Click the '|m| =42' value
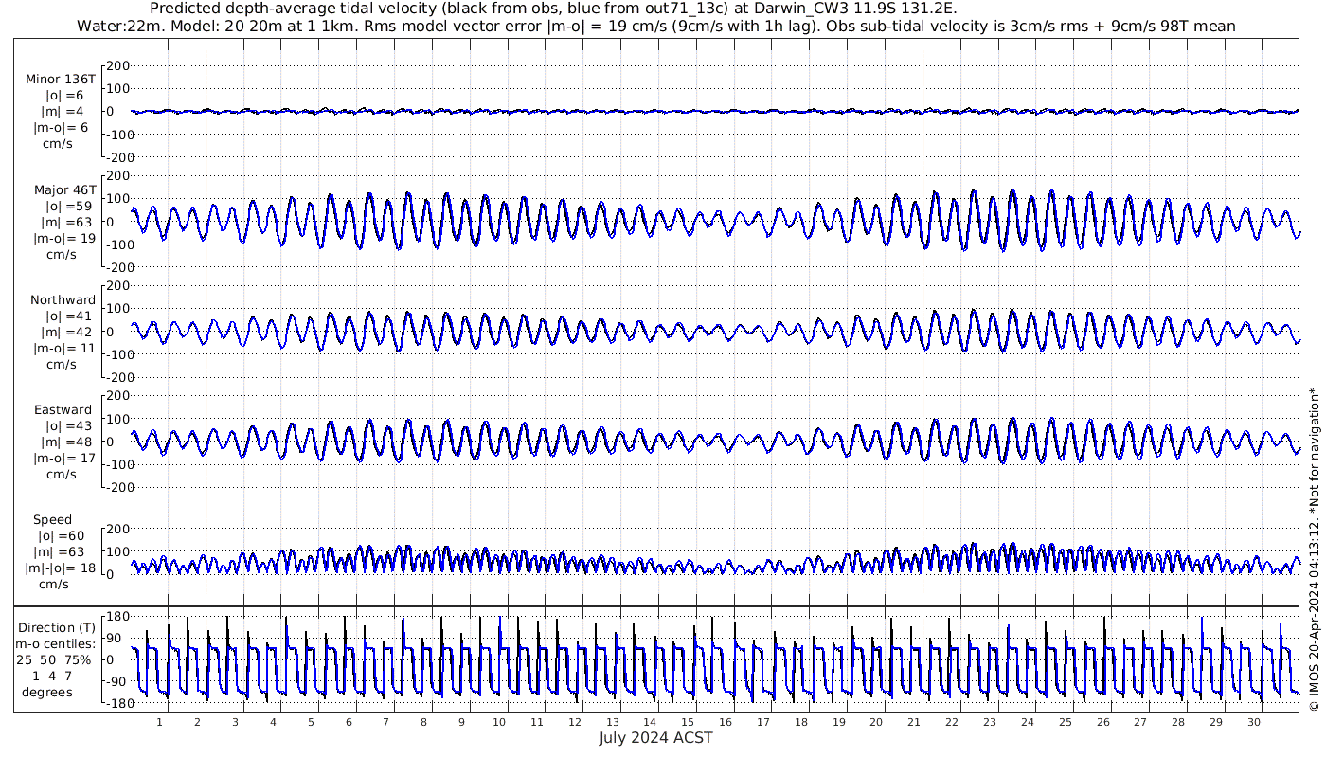The width and height of the screenshot is (1326, 758). [68, 332]
